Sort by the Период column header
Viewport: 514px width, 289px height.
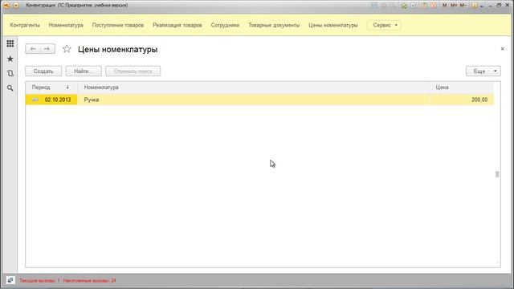51,88
